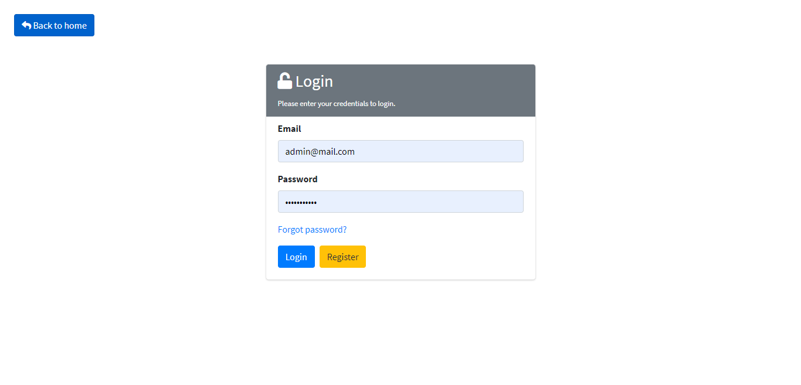Image resolution: width=801 pixels, height=385 pixels.
Task: Submit credentials with the Login button
Action: 296,257
